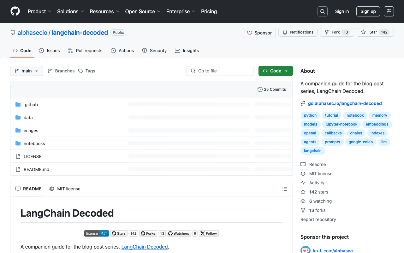Switch to the Actions tab
The width and height of the screenshot is (404, 253).
point(122,51)
